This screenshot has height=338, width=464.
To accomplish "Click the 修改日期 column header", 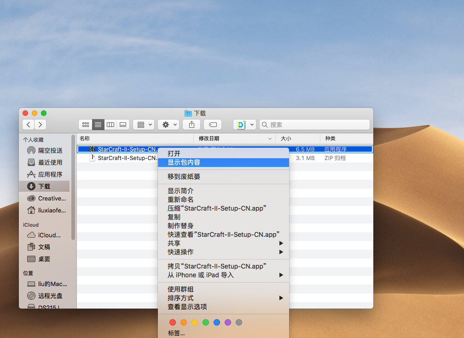I will pyautogui.click(x=209, y=138).
